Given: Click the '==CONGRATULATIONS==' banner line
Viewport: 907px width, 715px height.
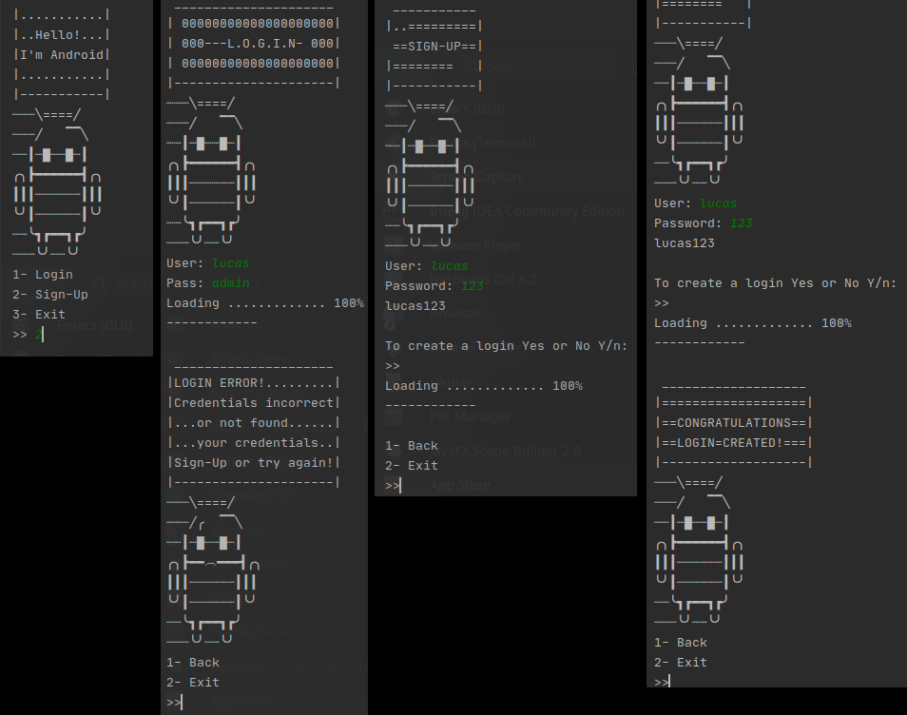Looking at the screenshot, I should [734, 423].
